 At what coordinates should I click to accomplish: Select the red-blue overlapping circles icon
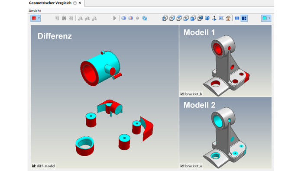pyautogui.click(x=130, y=18)
